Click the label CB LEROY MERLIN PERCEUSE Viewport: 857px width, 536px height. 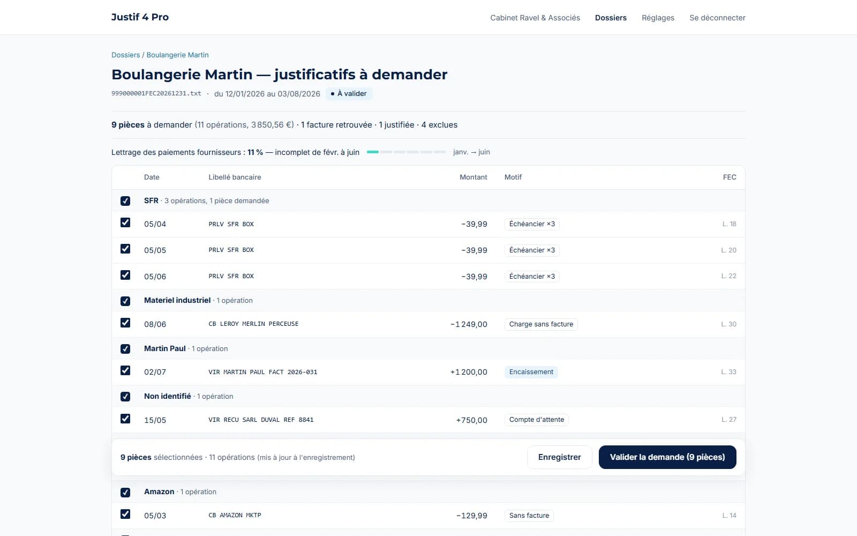tap(253, 324)
